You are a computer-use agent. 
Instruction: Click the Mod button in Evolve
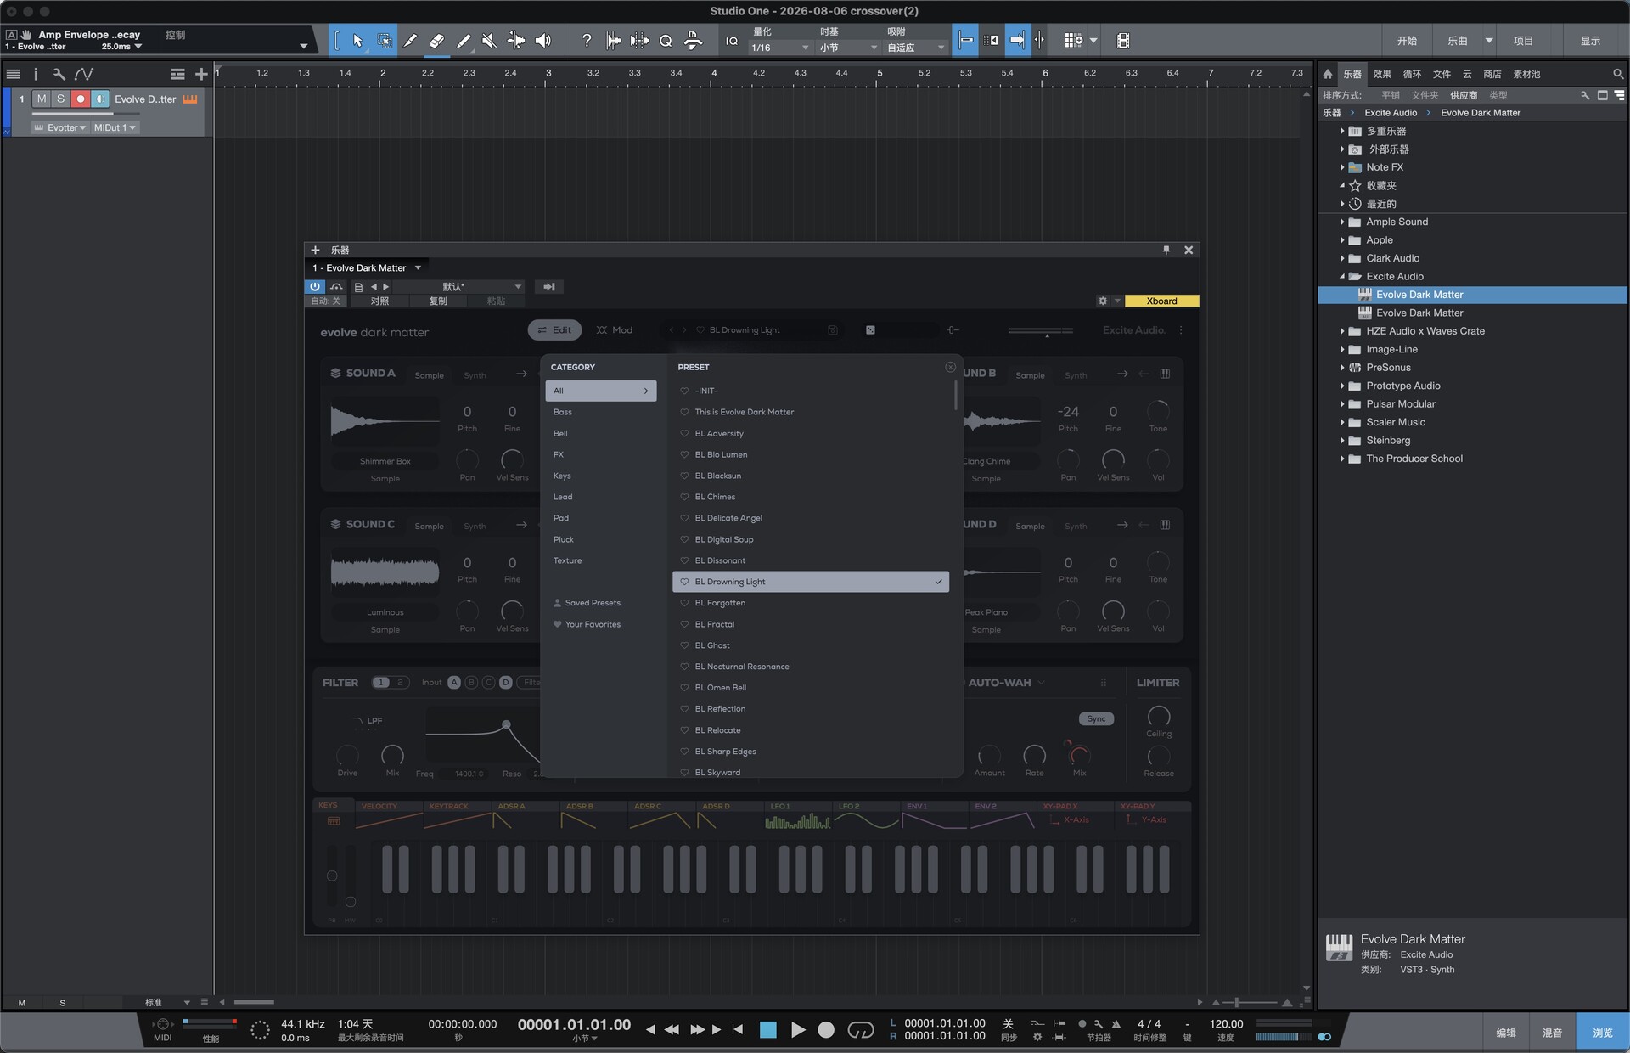(615, 330)
